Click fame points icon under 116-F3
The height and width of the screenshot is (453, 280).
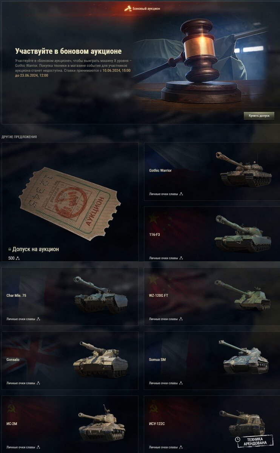[181, 258]
